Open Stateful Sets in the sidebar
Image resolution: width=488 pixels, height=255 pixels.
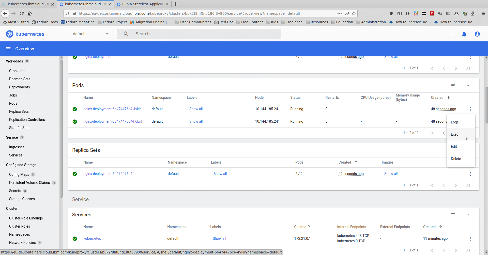(x=19, y=128)
